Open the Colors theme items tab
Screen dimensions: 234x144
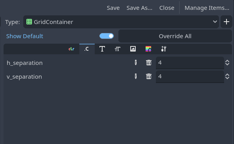click(71, 49)
